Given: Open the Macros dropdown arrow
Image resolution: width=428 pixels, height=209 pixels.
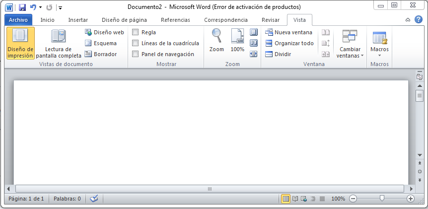Looking at the screenshot, I should (x=380, y=56).
